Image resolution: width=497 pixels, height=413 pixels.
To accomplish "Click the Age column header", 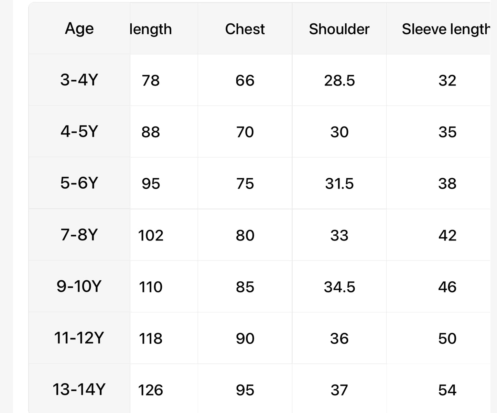I will 79,29.
